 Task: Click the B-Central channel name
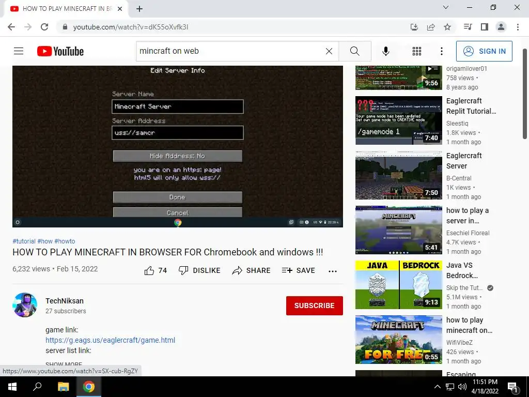459,178
